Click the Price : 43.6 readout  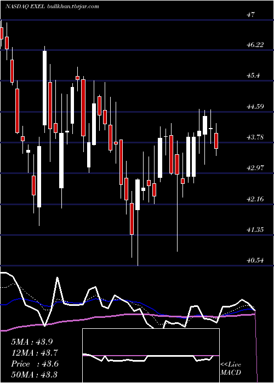click(35, 363)
